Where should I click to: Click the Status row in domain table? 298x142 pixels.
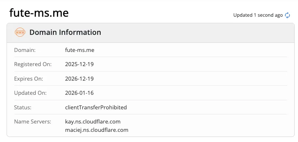(x=151, y=107)
